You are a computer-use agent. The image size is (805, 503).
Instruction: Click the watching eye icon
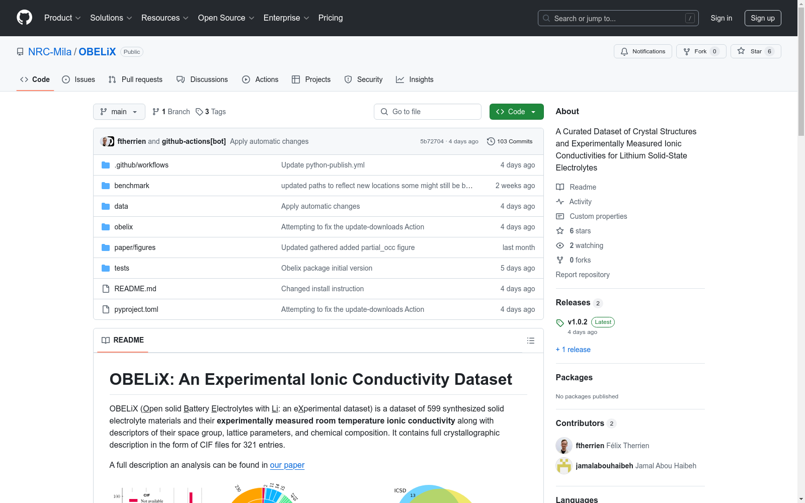(560, 245)
